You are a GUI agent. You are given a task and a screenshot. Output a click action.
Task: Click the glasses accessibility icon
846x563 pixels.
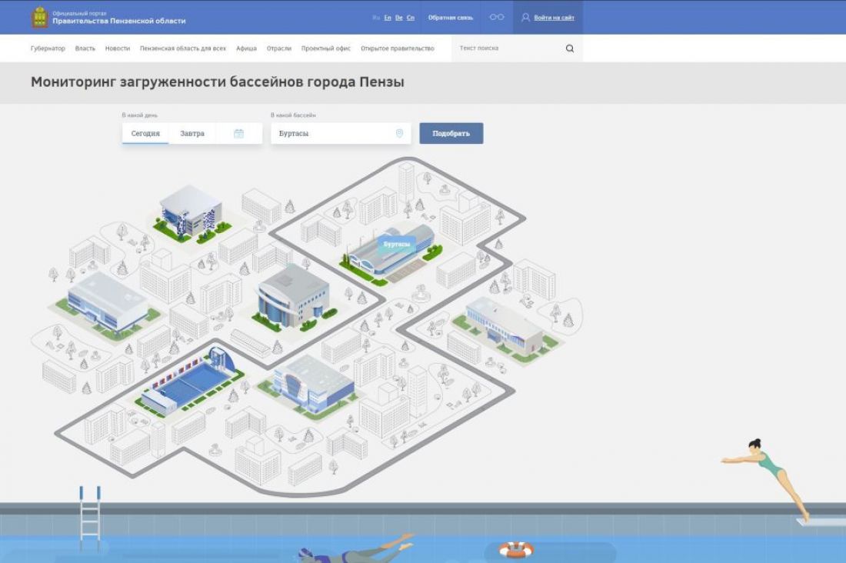(x=497, y=17)
